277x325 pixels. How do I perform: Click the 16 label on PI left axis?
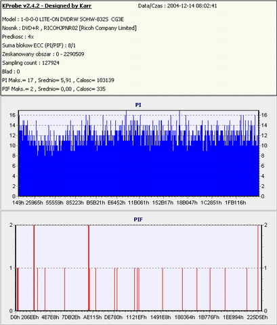click(x=13, y=115)
